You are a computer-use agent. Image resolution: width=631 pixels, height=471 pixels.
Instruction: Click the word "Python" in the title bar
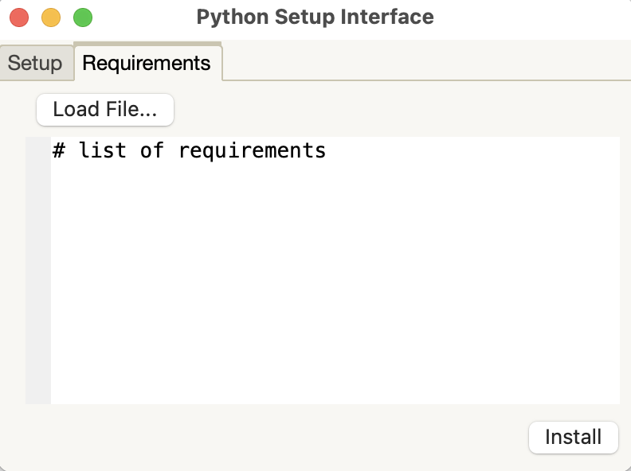click(225, 17)
